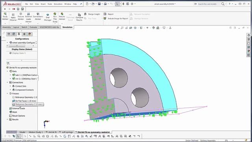
Task: Switch to the SOLIDWORKS Add-Ins tab
Action: point(49,27)
